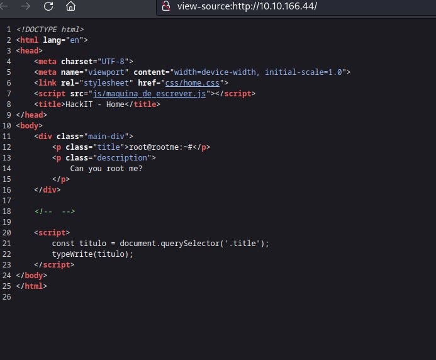The height and width of the screenshot is (360, 436).
Task: Click the "Can you root me?" text
Action: pos(106,168)
